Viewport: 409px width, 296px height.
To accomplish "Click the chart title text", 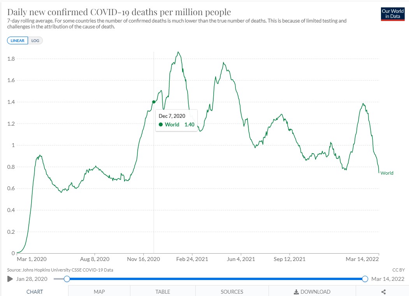I will pos(119,12).
